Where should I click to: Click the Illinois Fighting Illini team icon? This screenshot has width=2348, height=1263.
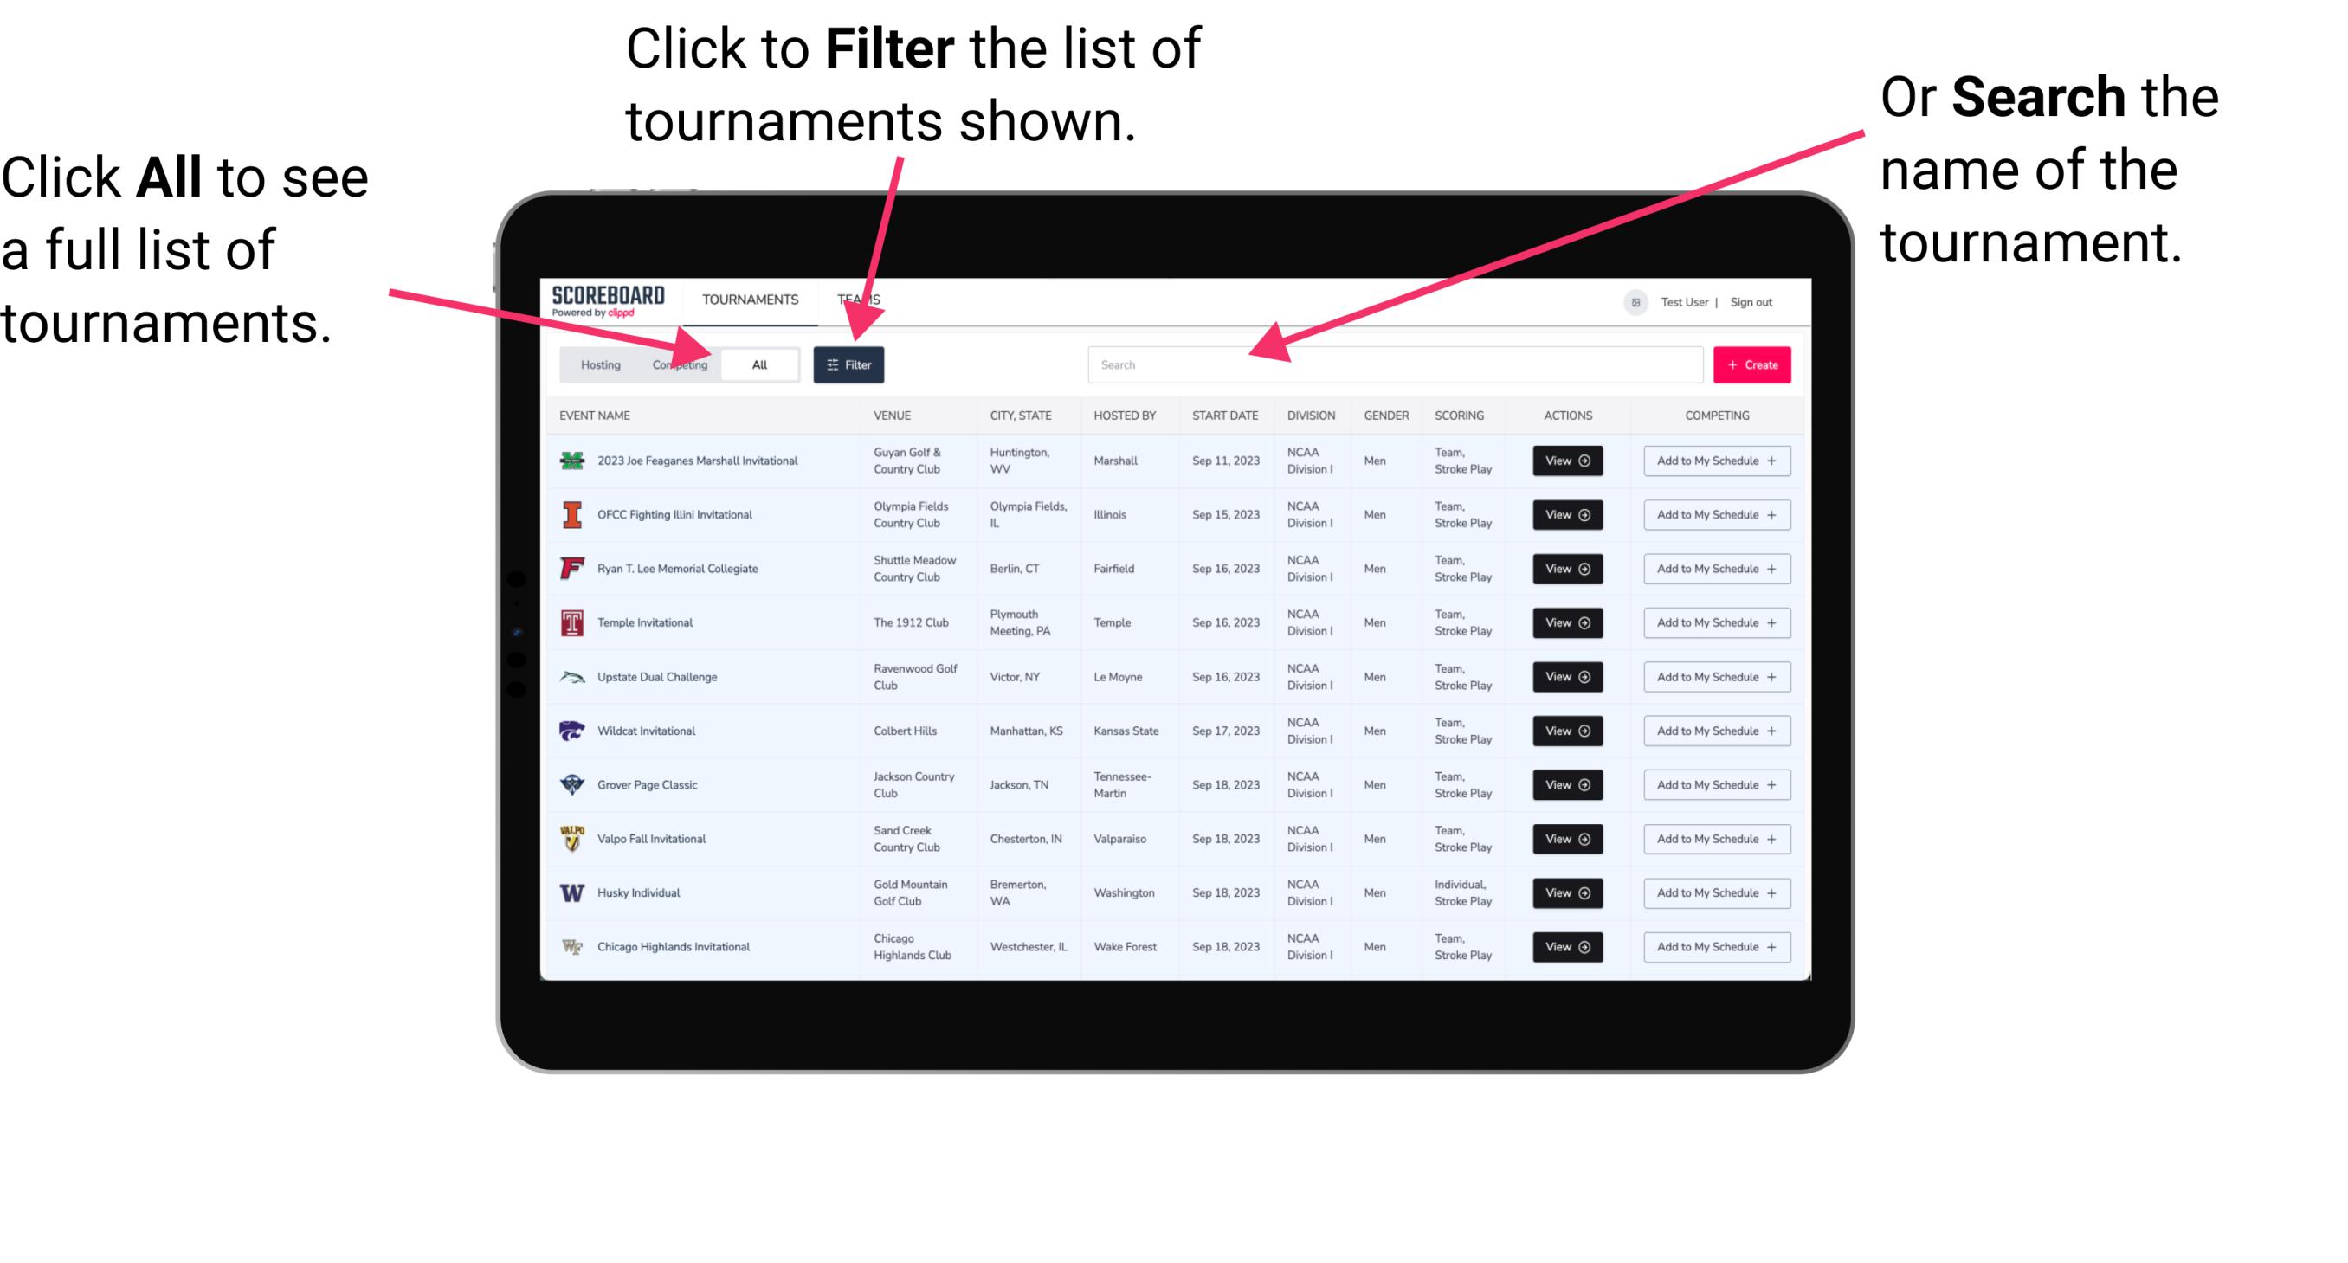571,517
